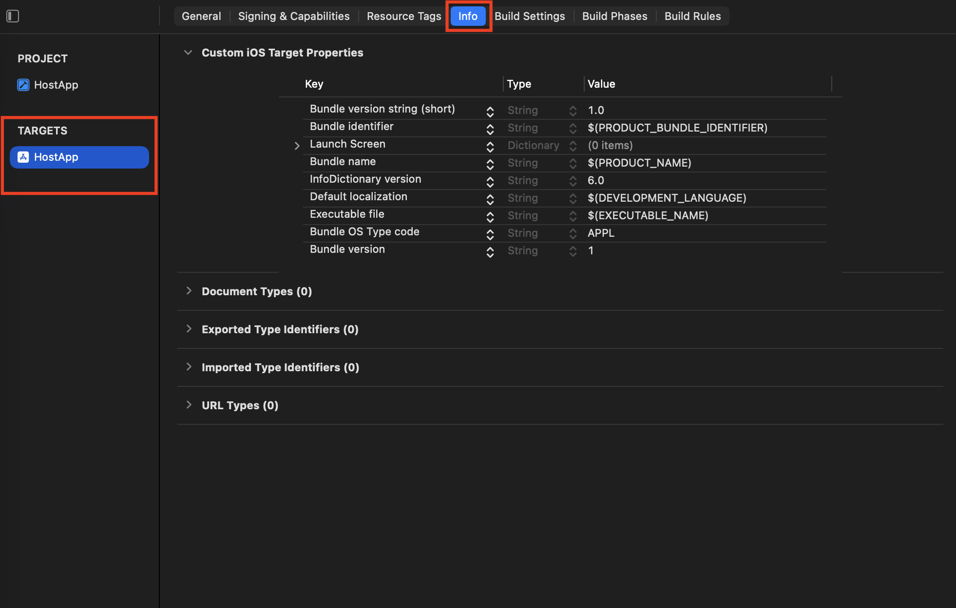The image size is (956, 608).
Task: Click the Value column header
Action: pyautogui.click(x=601, y=84)
